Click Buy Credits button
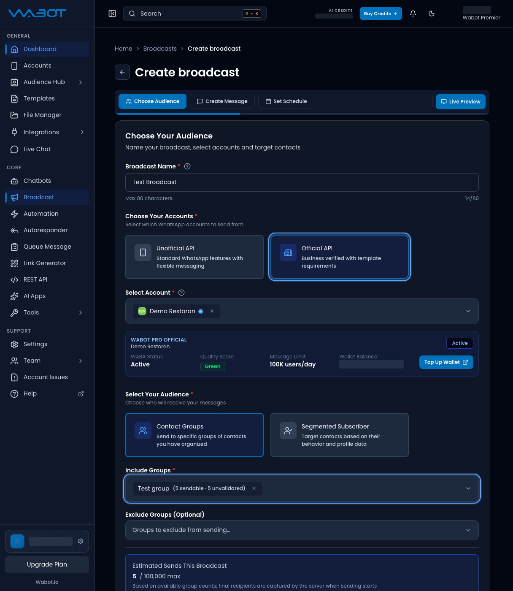This screenshot has height=591, width=513. pyautogui.click(x=381, y=14)
